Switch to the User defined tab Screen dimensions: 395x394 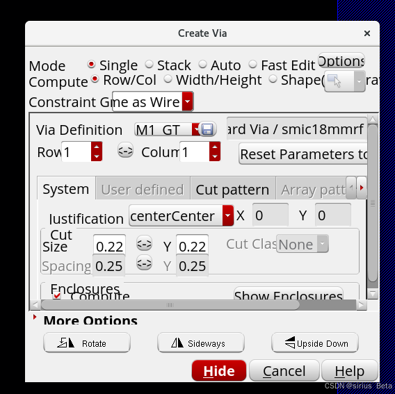[143, 189]
